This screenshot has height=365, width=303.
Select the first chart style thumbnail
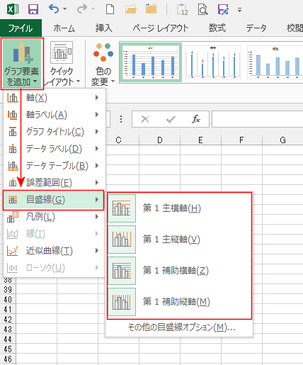point(151,62)
